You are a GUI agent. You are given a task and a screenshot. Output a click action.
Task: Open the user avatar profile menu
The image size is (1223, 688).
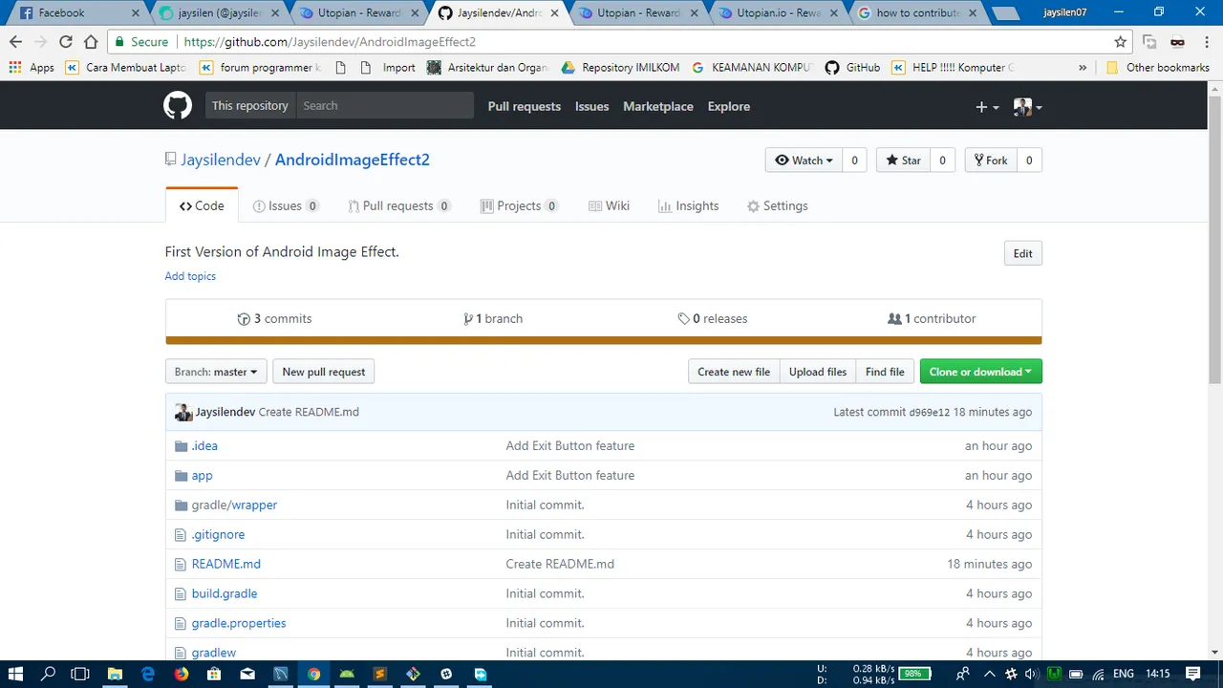click(1027, 107)
